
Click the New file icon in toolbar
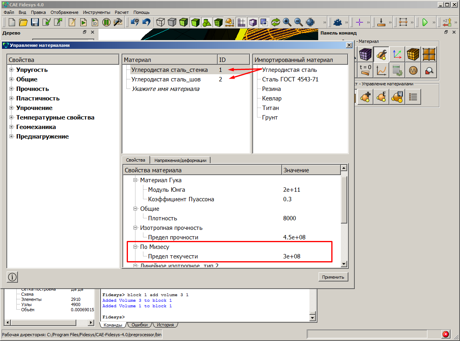coord(12,22)
